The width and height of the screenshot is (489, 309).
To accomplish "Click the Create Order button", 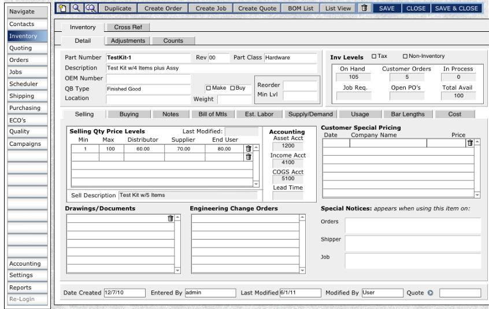I will [x=163, y=9].
